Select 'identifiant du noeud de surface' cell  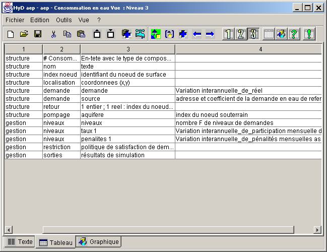(127, 75)
